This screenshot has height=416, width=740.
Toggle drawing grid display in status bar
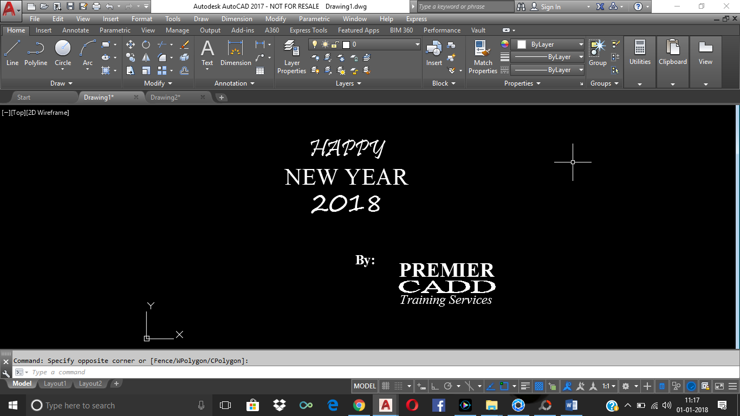[386, 386]
